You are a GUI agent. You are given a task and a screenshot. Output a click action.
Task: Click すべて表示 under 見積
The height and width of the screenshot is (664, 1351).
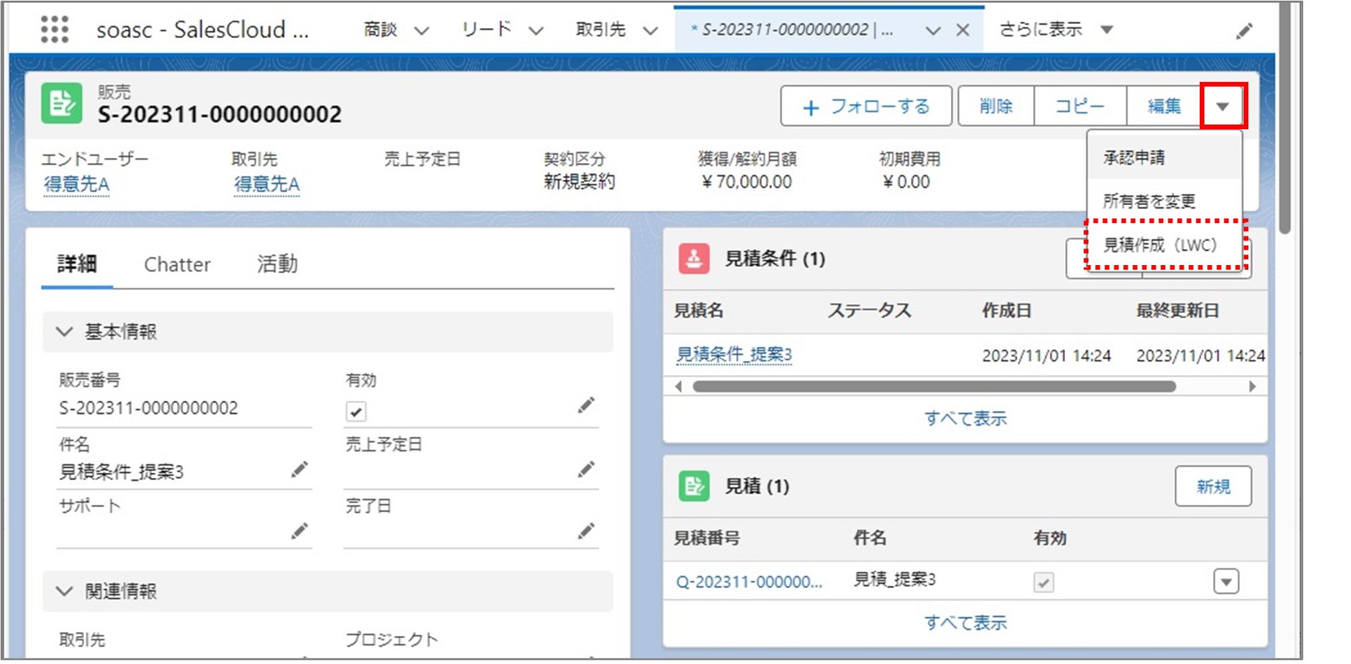point(965,623)
